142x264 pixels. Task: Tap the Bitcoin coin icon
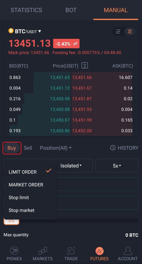(11, 31)
